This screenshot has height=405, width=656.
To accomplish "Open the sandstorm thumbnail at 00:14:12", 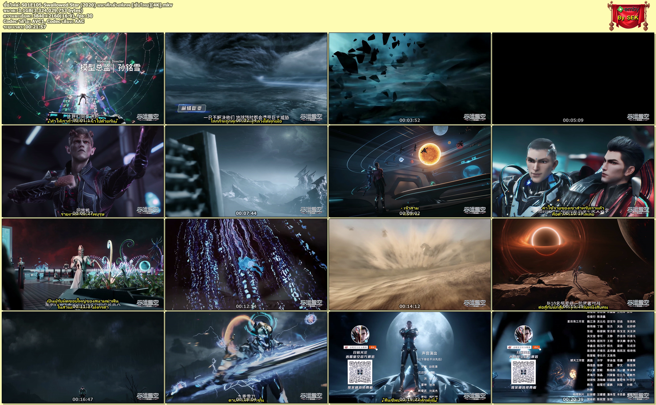I will point(410,264).
